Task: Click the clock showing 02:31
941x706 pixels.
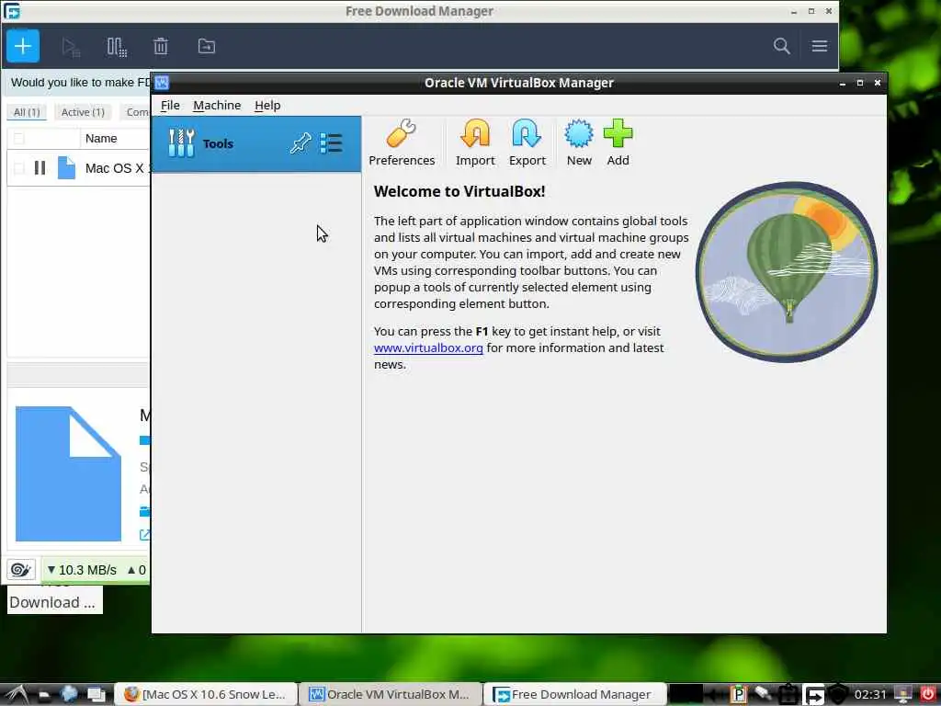Action: (870, 695)
